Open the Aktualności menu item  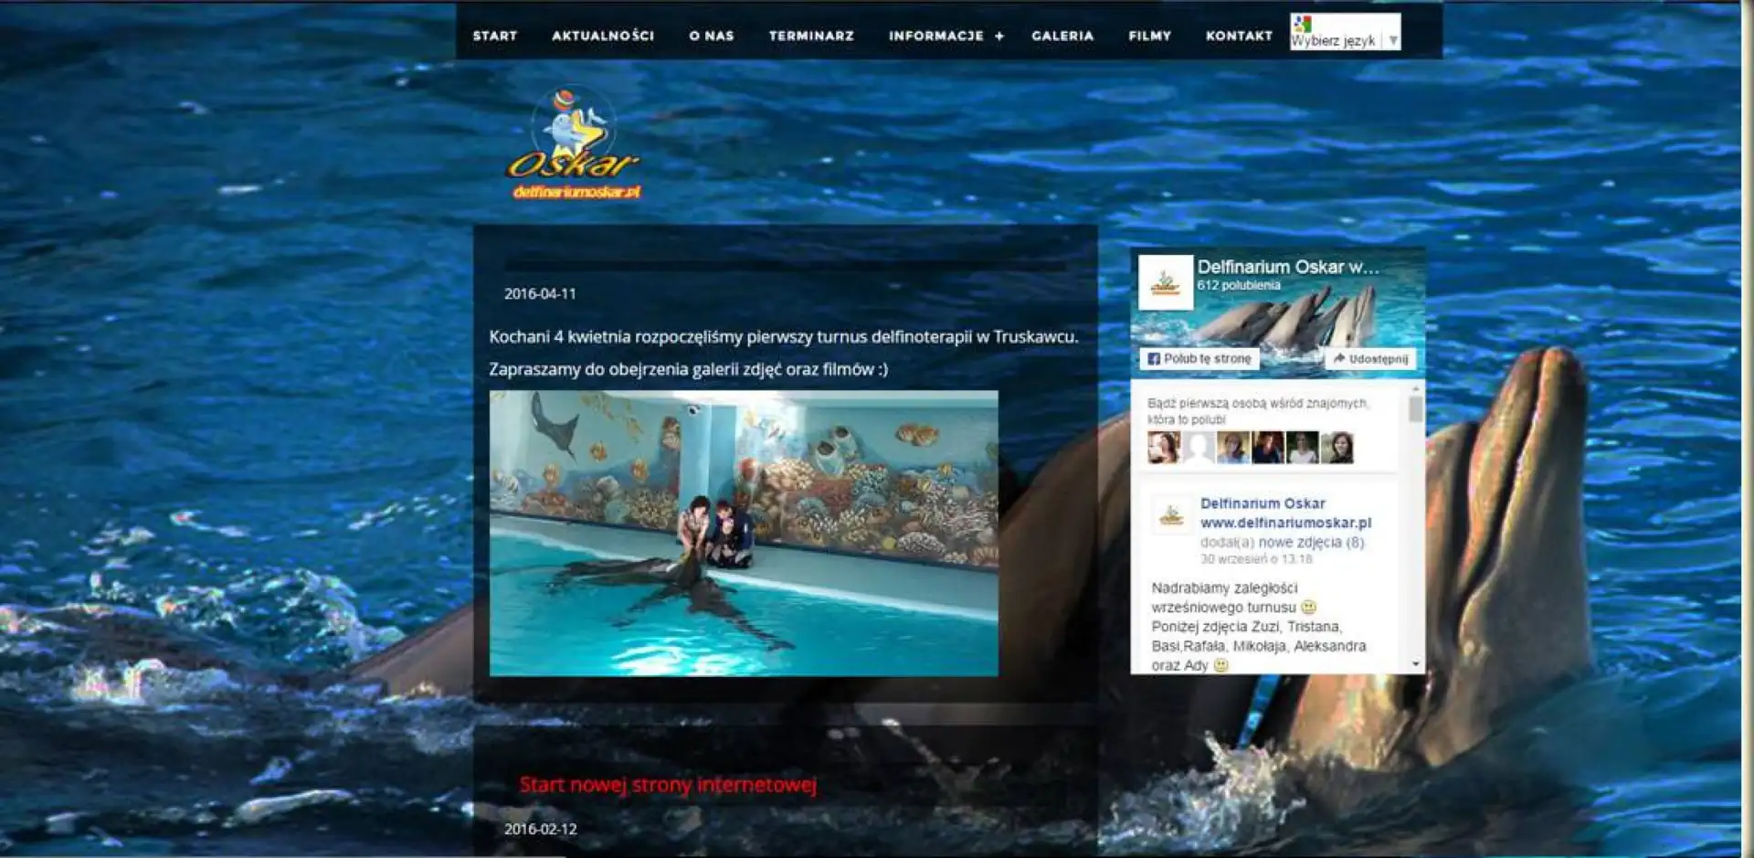[602, 37]
